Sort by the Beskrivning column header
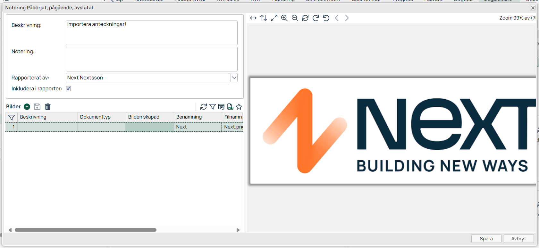This screenshot has height=248, width=539. [x=47, y=117]
